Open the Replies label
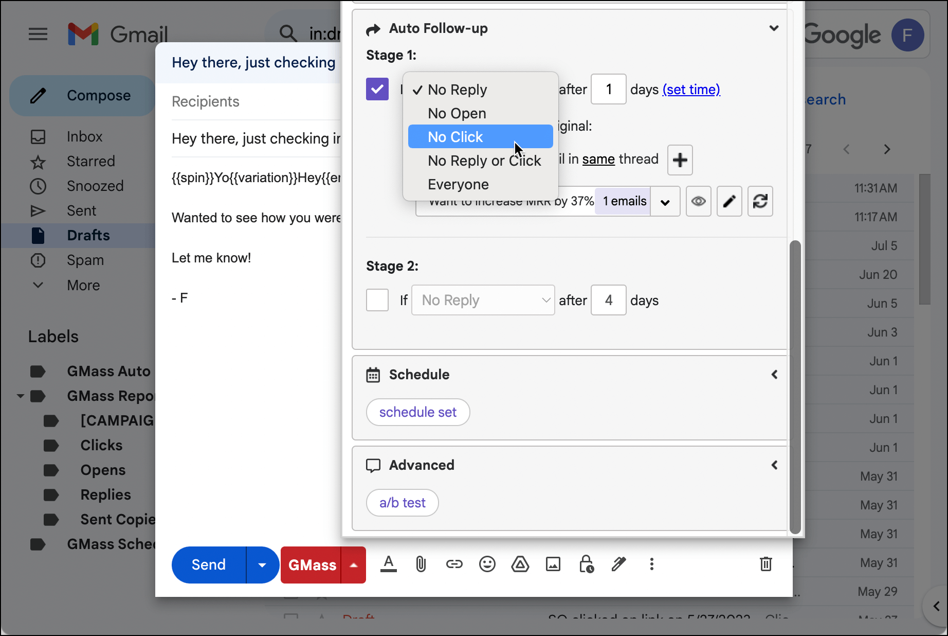This screenshot has width=948, height=636. click(x=105, y=495)
